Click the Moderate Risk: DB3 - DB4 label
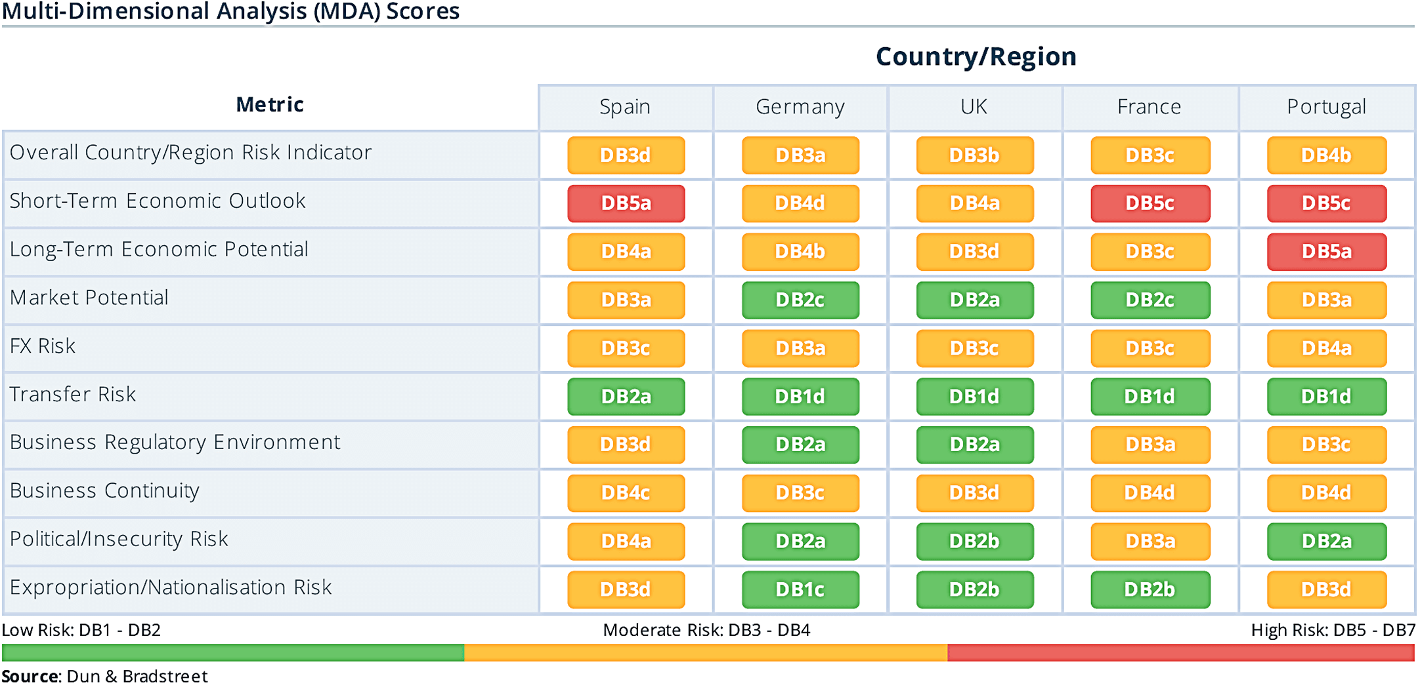Viewport: 1418px width, 693px height. coord(706,630)
